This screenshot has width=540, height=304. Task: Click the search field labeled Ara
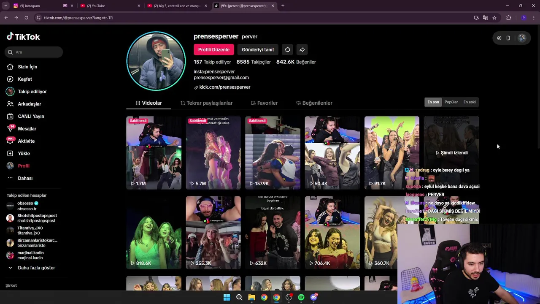click(x=34, y=52)
